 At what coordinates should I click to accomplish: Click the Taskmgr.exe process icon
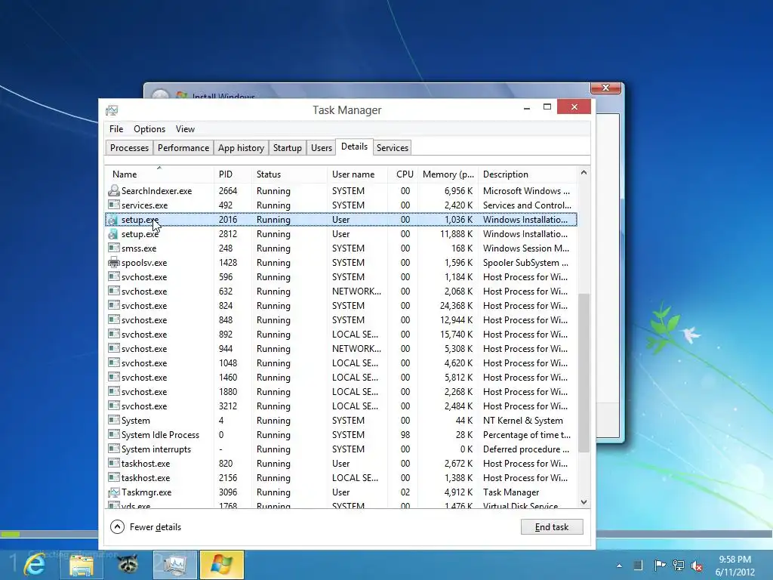pos(114,492)
